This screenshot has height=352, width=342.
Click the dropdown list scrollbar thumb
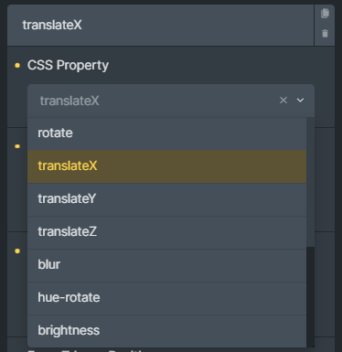pyautogui.click(x=310, y=182)
